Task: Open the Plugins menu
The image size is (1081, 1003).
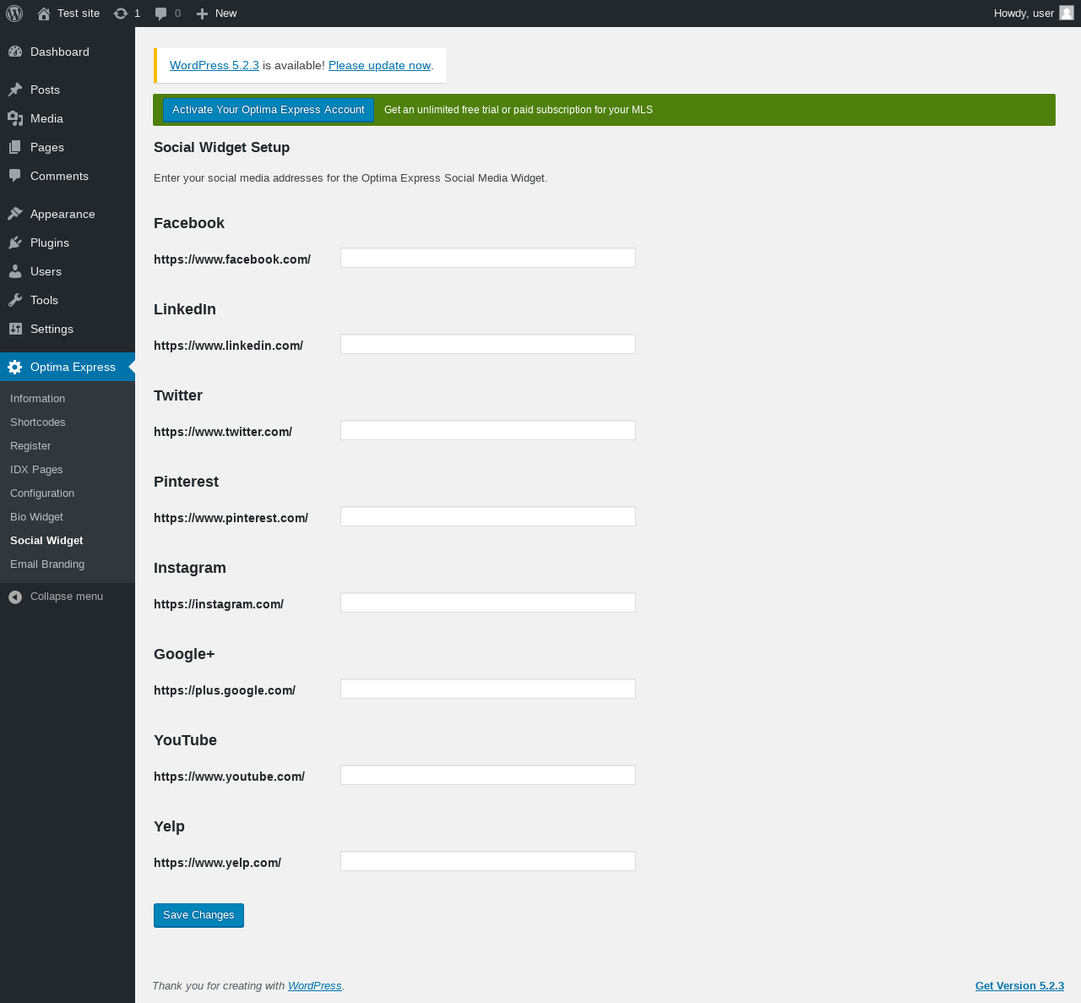Action: 68,243
